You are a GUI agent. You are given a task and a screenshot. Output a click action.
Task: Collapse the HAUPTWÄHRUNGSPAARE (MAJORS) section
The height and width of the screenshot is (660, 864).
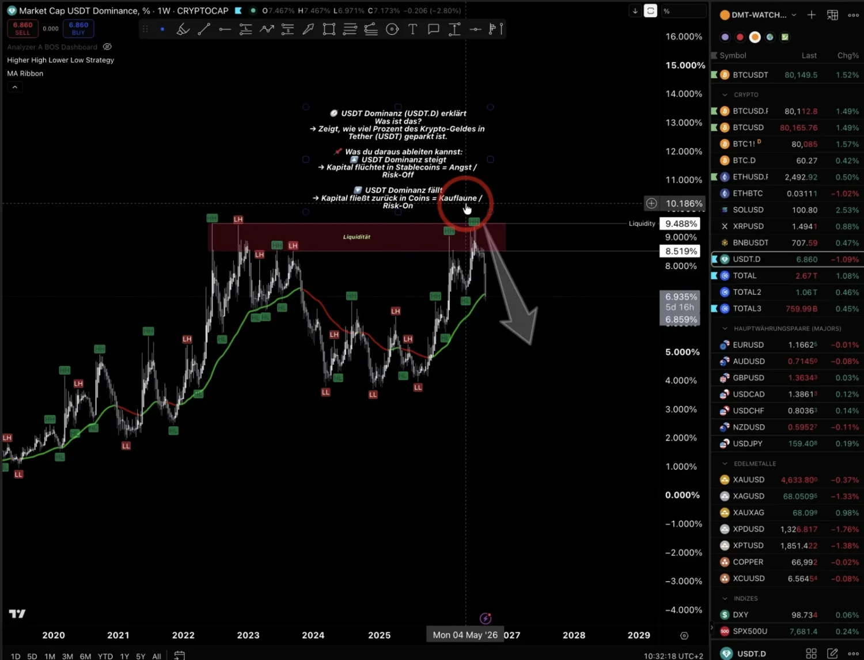(x=725, y=328)
